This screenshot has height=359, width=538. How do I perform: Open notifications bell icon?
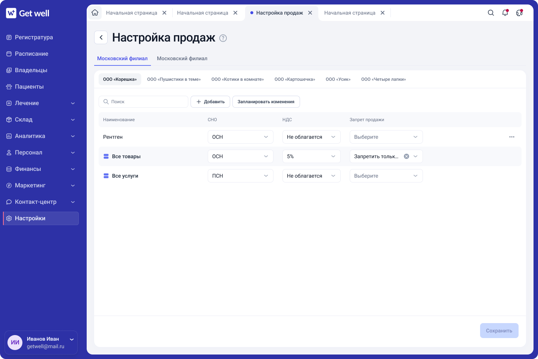[505, 13]
